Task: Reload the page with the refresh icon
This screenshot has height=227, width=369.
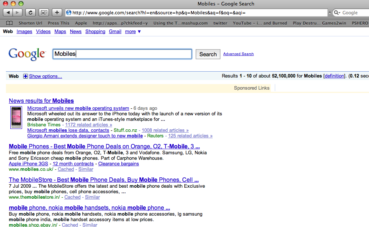Action: [x=31, y=12]
